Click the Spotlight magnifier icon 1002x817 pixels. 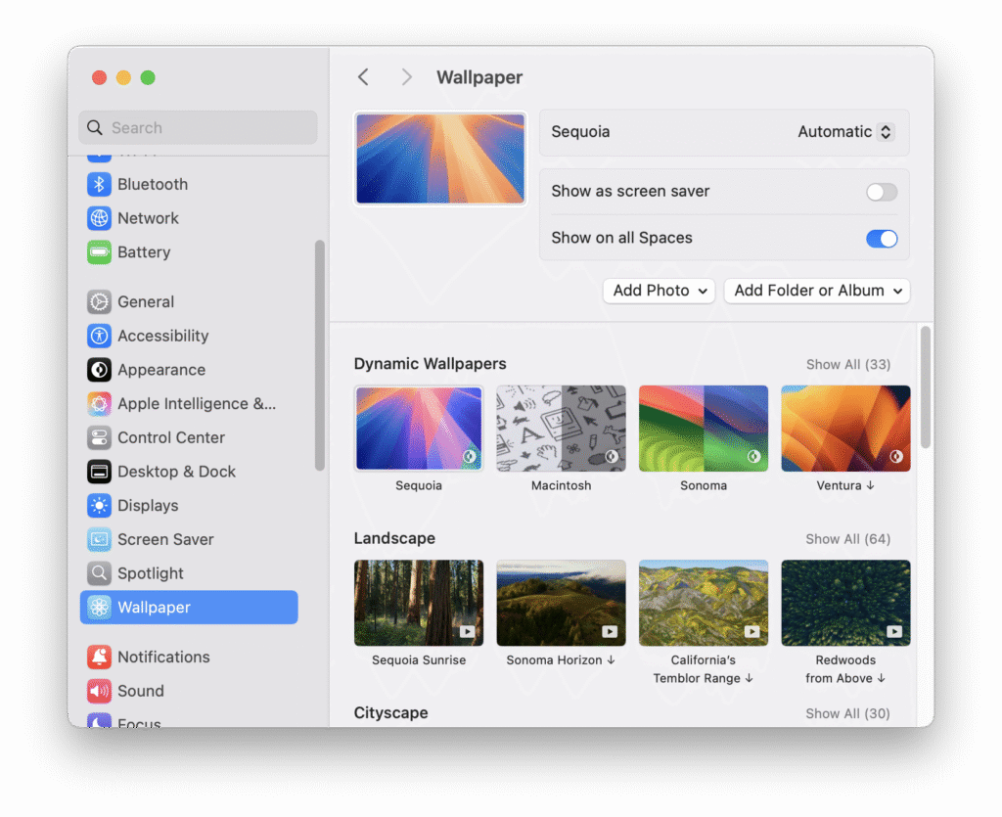coord(99,573)
